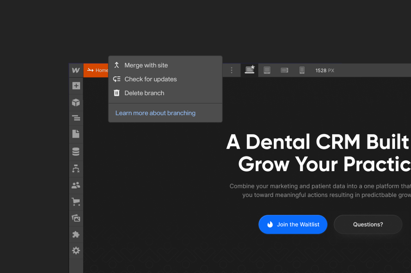This screenshot has width=411, height=273.
Task: Open the Webflow logo menu
Action: point(76,70)
